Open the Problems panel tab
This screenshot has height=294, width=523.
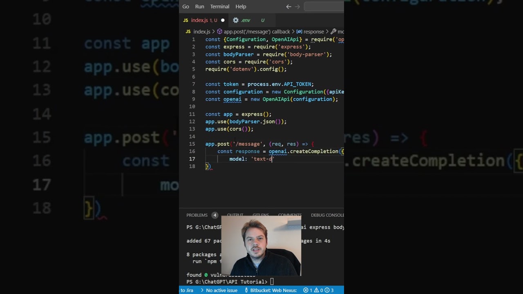click(197, 215)
